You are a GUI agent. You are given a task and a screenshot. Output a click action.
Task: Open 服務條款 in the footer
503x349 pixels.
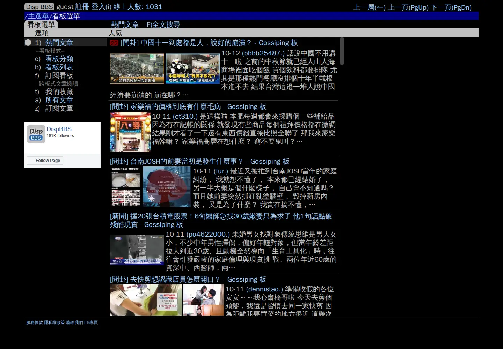click(x=34, y=322)
